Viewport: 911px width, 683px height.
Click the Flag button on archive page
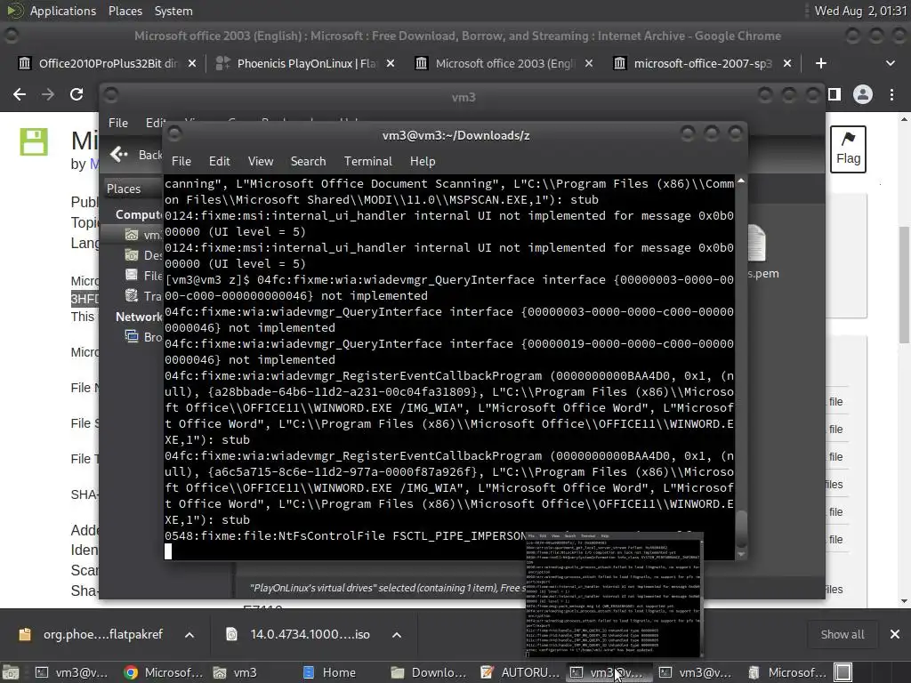pos(848,149)
